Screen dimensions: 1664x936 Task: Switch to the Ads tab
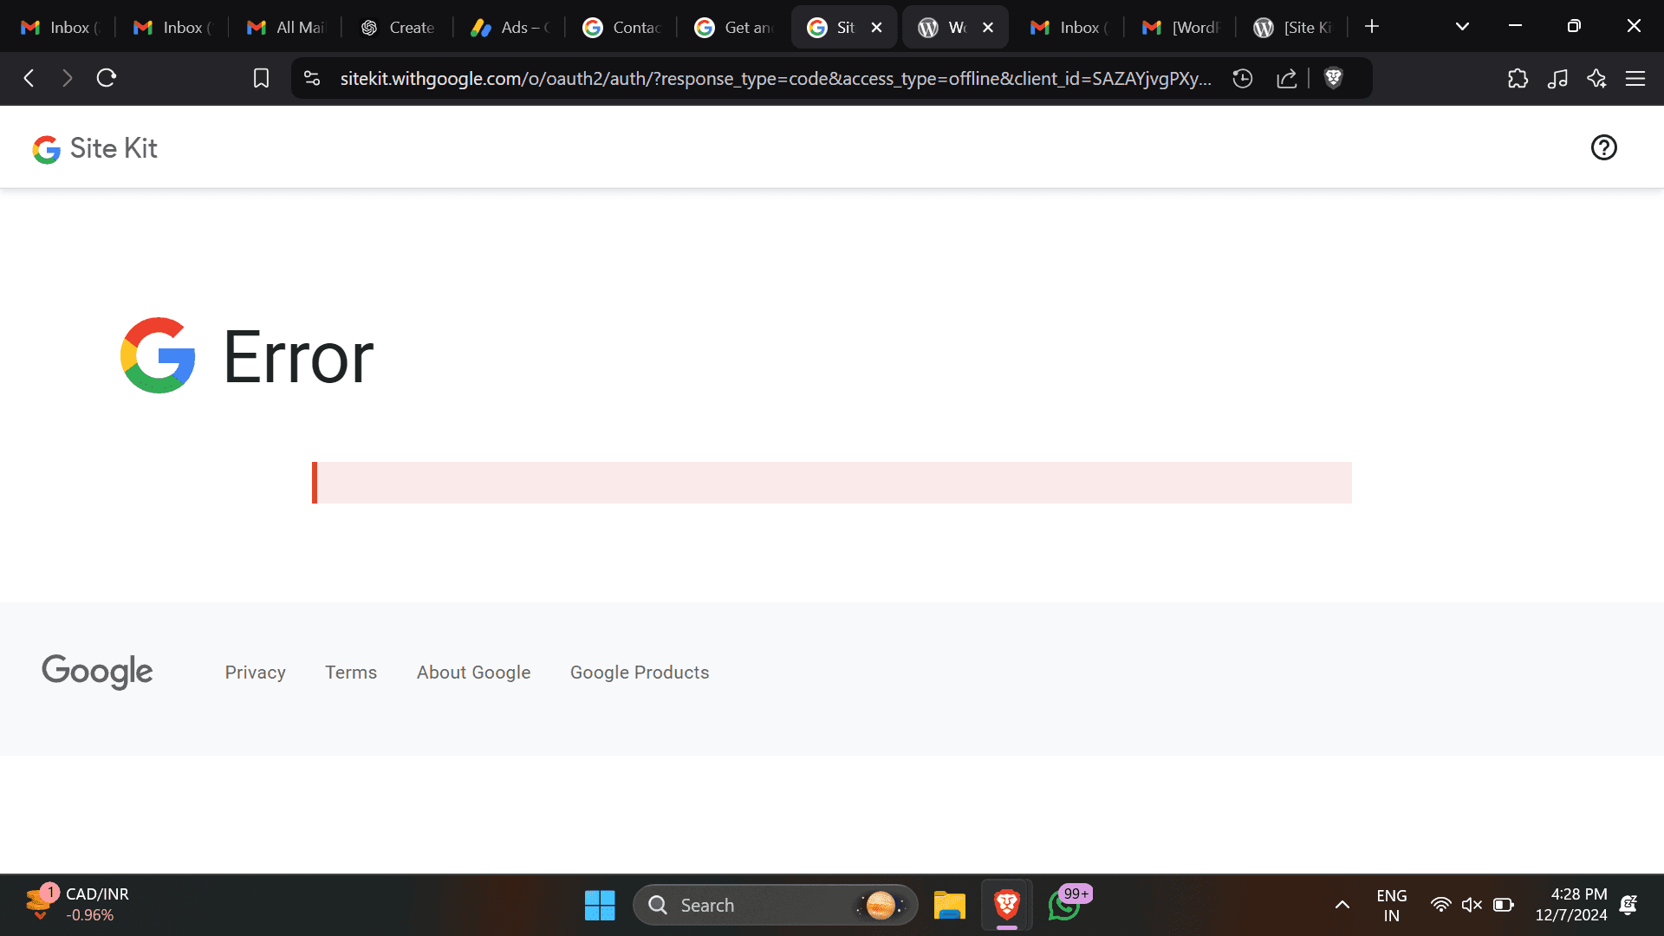pyautogui.click(x=510, y=28)
